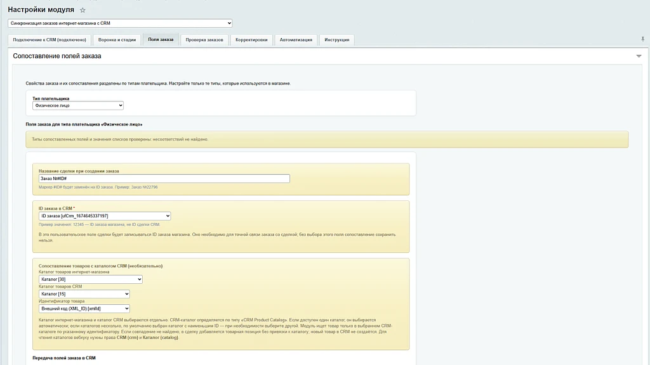The height and width of the screenshot is (365, 650).
Task: Open the Идентификатор товара dropdown
Action: pos(84,309)
